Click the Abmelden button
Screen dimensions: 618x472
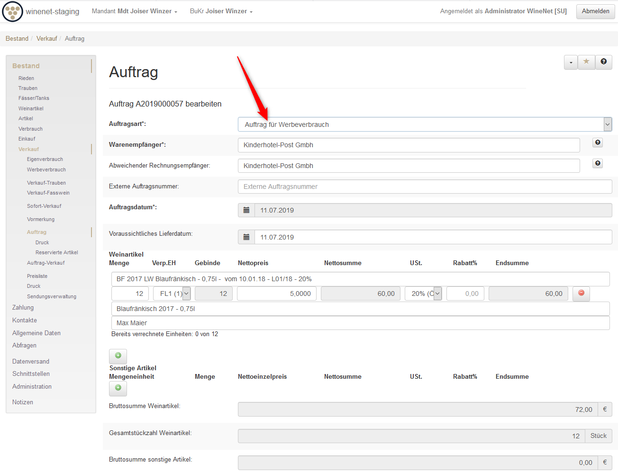(x=595, y=11)
